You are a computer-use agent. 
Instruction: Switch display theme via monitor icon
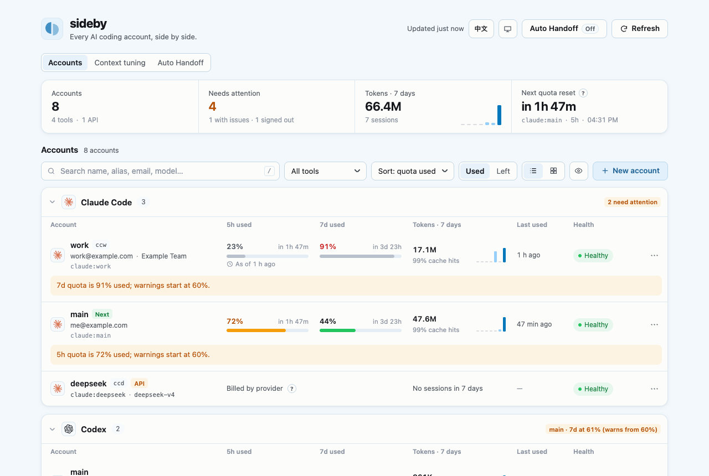click(x=507, y=29)
